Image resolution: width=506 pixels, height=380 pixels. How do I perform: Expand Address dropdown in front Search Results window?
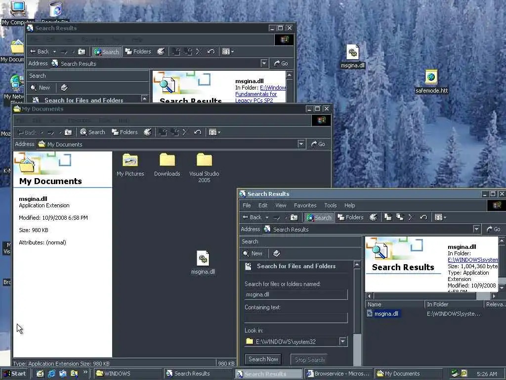tap(476, 229)
